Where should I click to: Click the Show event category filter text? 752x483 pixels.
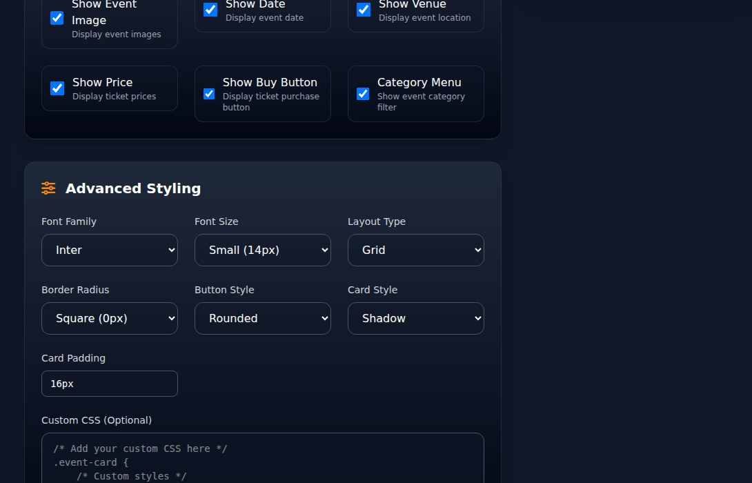click(x=421, y=101)
